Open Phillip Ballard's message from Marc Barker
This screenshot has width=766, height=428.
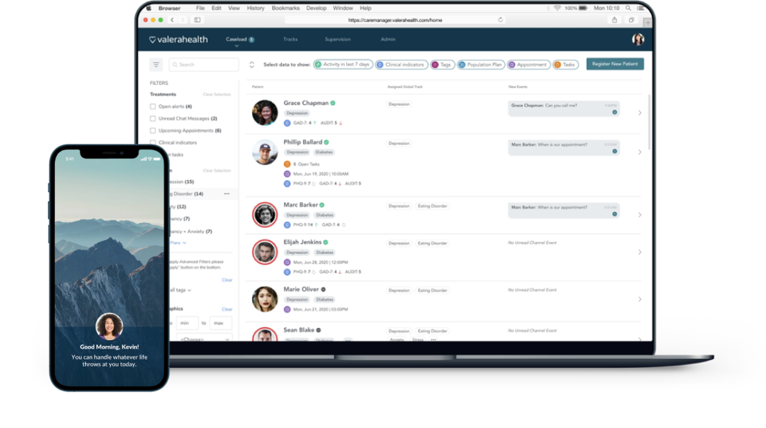564,148
